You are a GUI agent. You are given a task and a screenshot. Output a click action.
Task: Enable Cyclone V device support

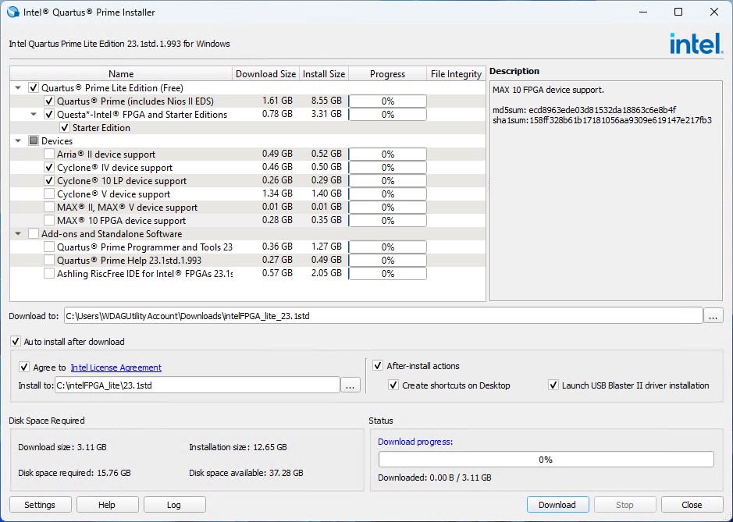49,194
